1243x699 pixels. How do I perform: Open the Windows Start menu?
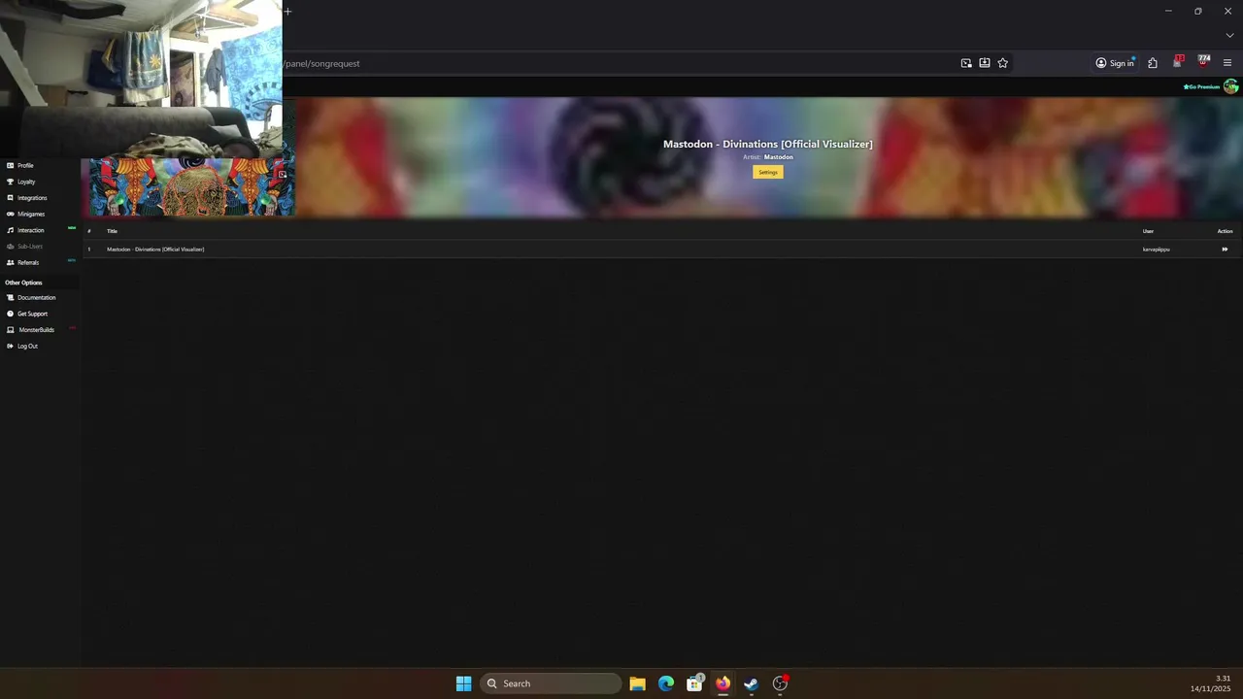[464, 683]
